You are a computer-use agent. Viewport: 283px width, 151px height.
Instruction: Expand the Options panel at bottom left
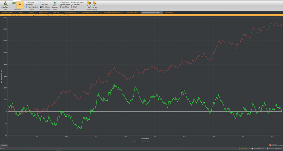4,145
